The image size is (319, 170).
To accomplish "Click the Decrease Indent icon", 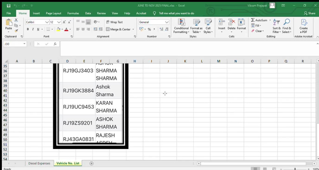I will pos(95,29).
